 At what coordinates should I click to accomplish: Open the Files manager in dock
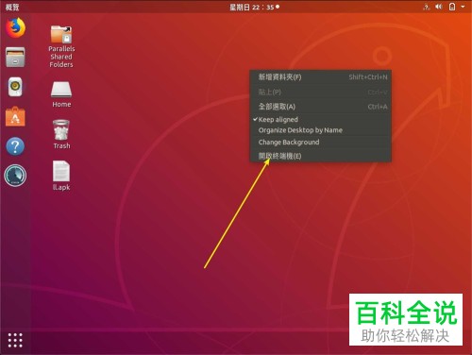tap(15, 57)
